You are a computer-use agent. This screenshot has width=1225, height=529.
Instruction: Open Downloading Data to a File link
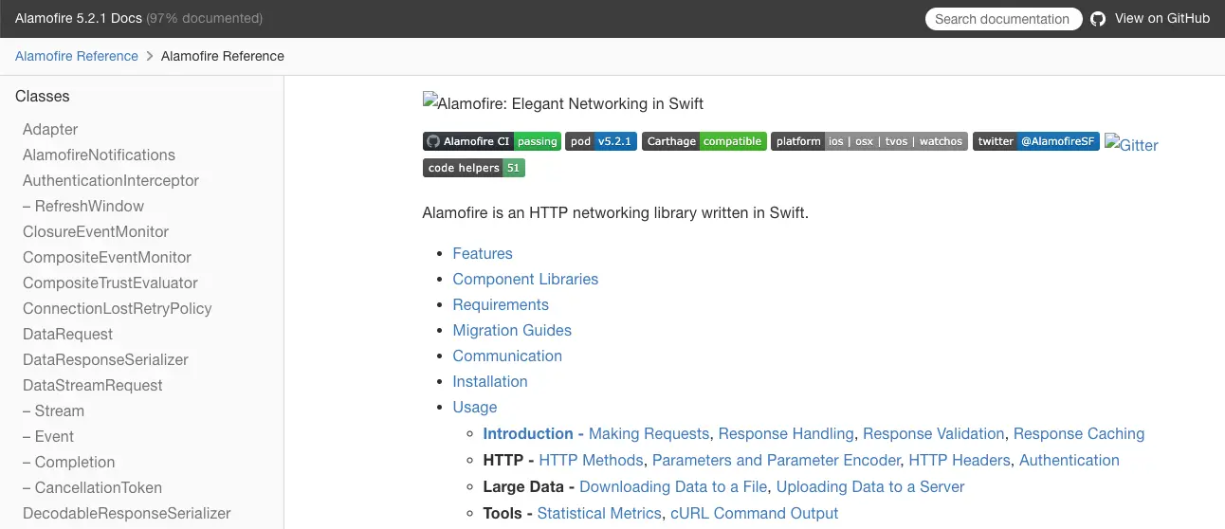[x=673, y=486]
